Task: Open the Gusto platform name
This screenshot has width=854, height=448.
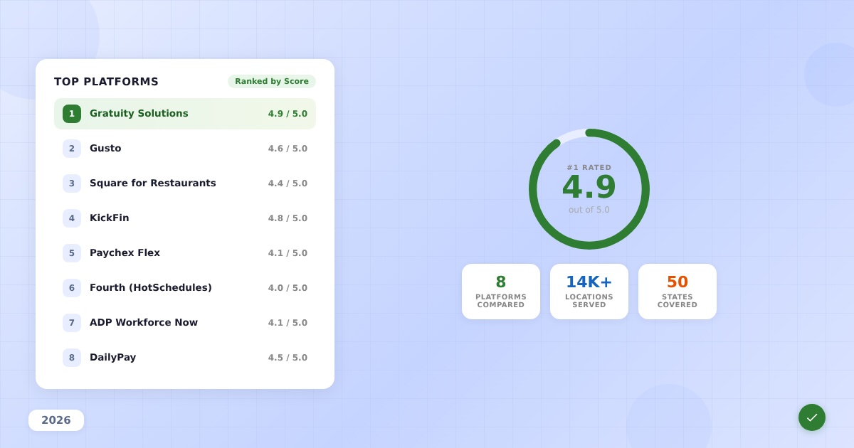Action: pos(105,149)
